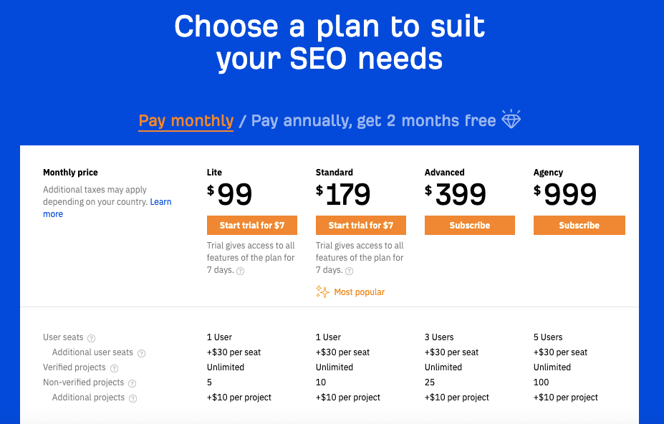664x424 pixels.
Task: Open the help icon beside User seats
Action: 92,338
